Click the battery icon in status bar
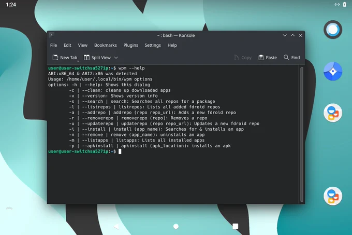The height and width of the screenshot is (235, 352). click(x=345, y=4)
